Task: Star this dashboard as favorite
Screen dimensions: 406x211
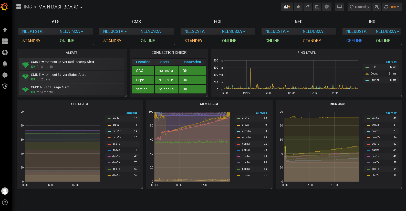Action: 298,7
